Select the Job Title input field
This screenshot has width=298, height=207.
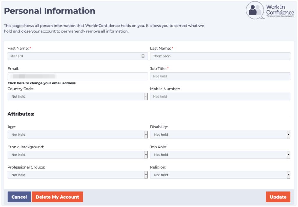220,76
